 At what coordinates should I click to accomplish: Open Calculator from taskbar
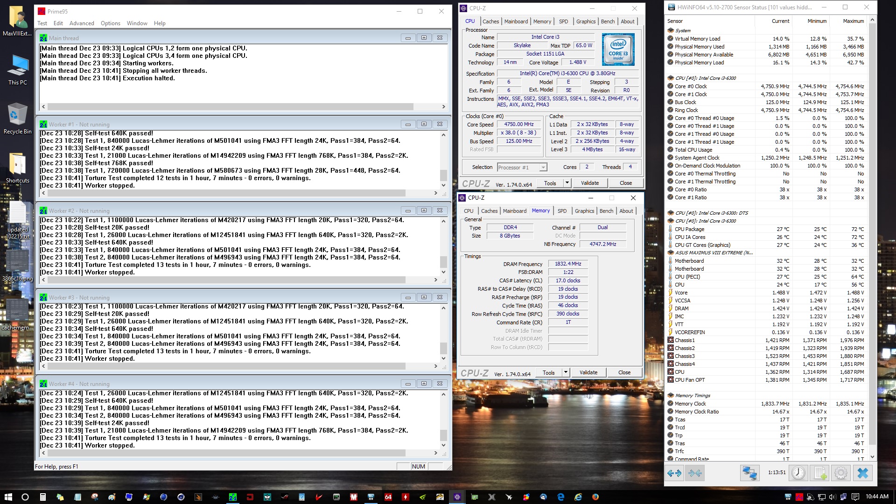(x=42, y=497)
